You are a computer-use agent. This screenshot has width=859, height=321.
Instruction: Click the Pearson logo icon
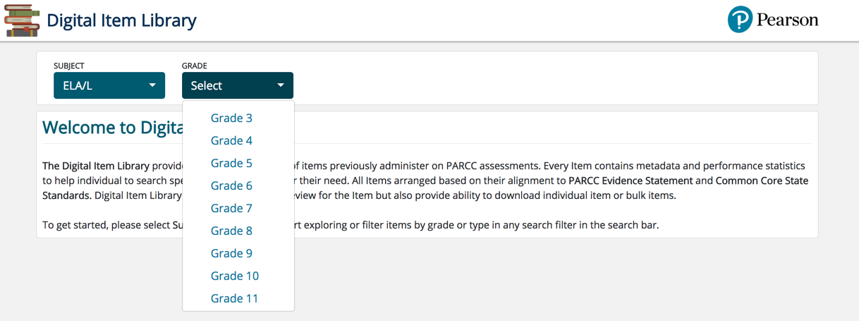coord(740,20)
